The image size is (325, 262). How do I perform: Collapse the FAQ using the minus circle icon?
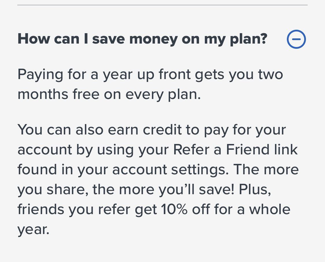click(x=296, y=39)
